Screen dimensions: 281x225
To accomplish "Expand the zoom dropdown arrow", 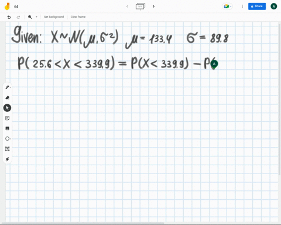I will tap(36, 17).
